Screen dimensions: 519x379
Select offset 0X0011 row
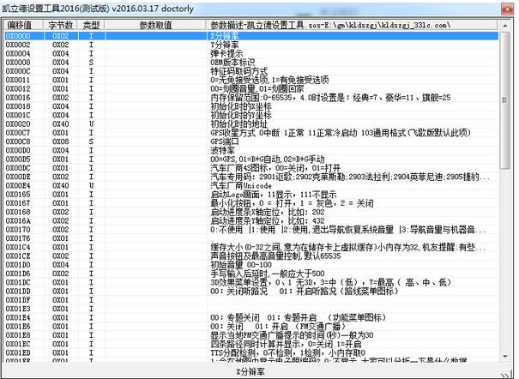(250, 80)
